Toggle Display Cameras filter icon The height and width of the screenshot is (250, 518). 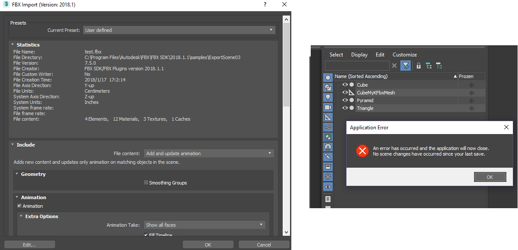click(328, 107)
